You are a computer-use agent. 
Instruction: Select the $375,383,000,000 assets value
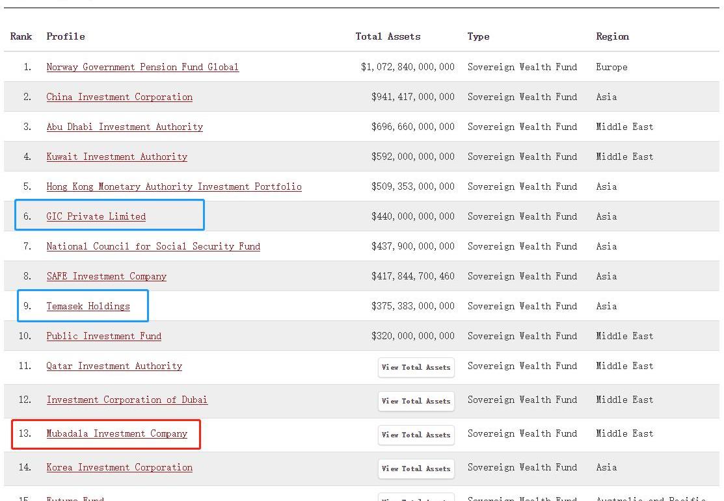[x=413, y=307]
